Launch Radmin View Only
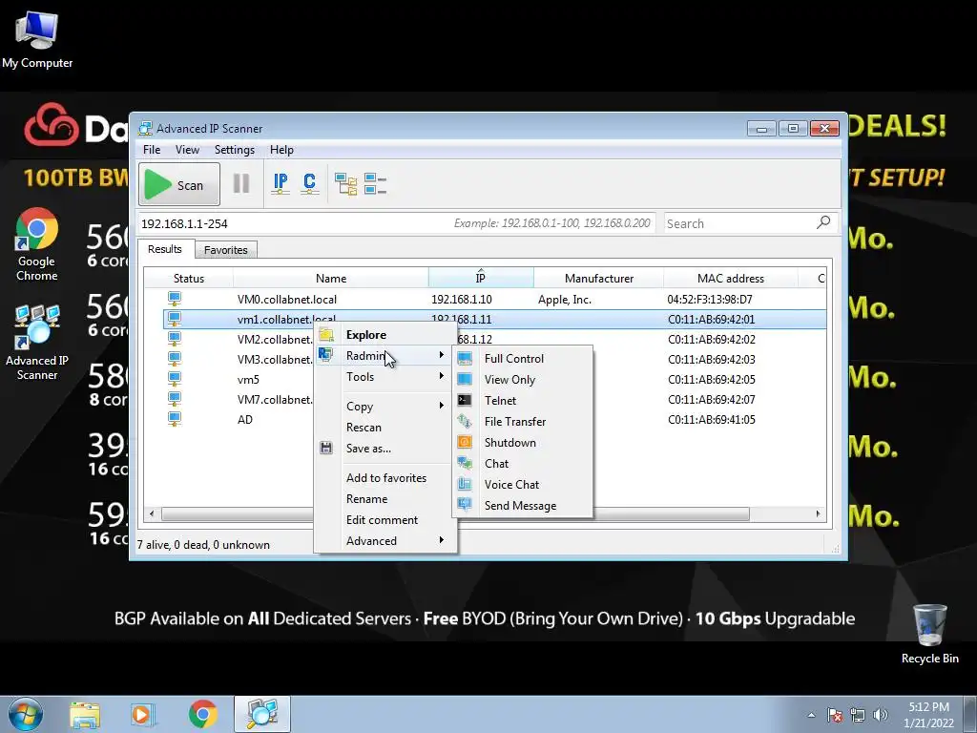977x733 pixels. pyautogui.click(x=522, y=380)
